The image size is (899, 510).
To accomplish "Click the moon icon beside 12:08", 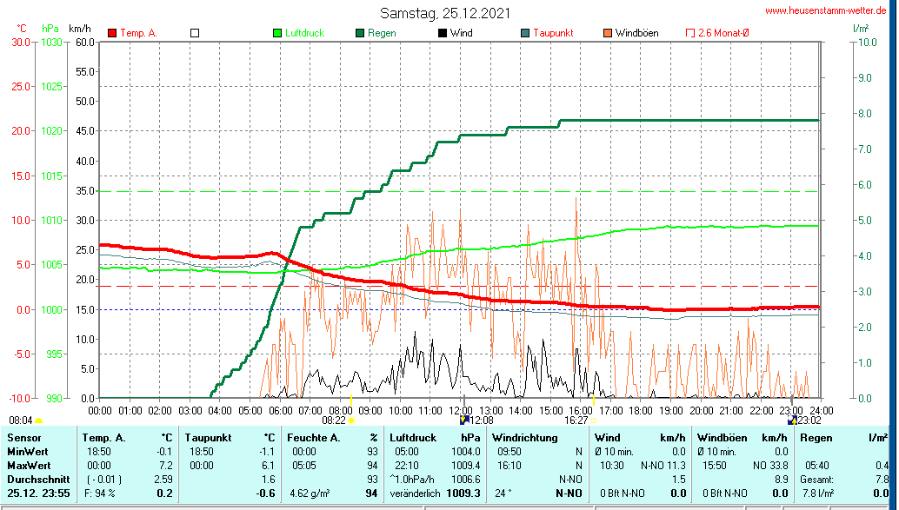I will click(464, 420).
